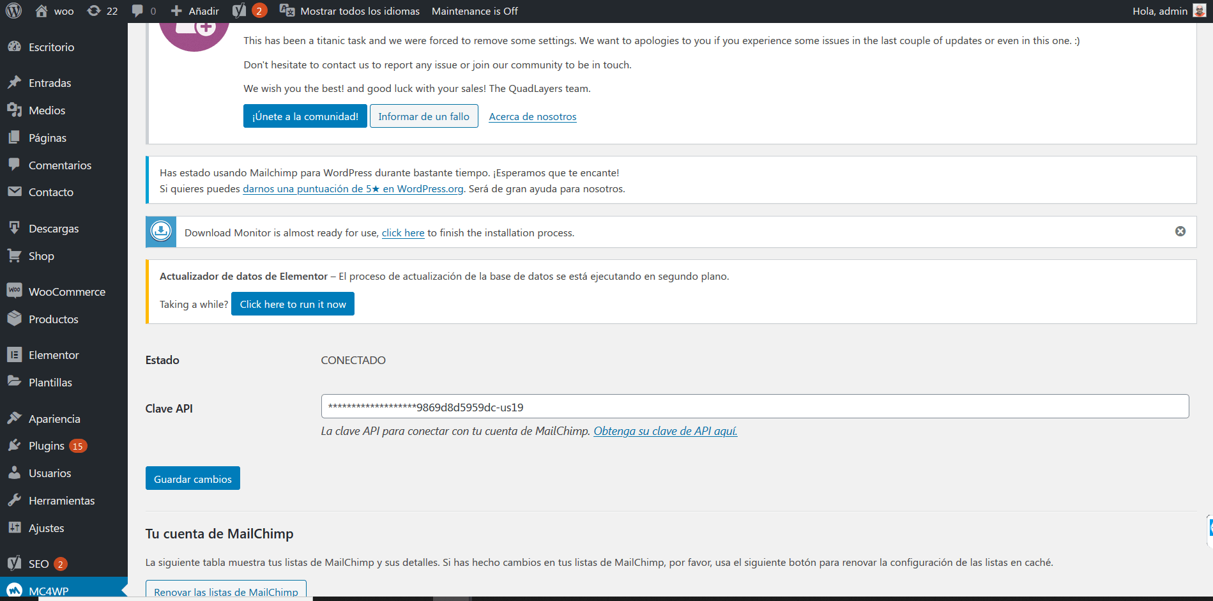Click the Descargas download icon
This screenshot has height=601, width=1213.
point(14,228)
